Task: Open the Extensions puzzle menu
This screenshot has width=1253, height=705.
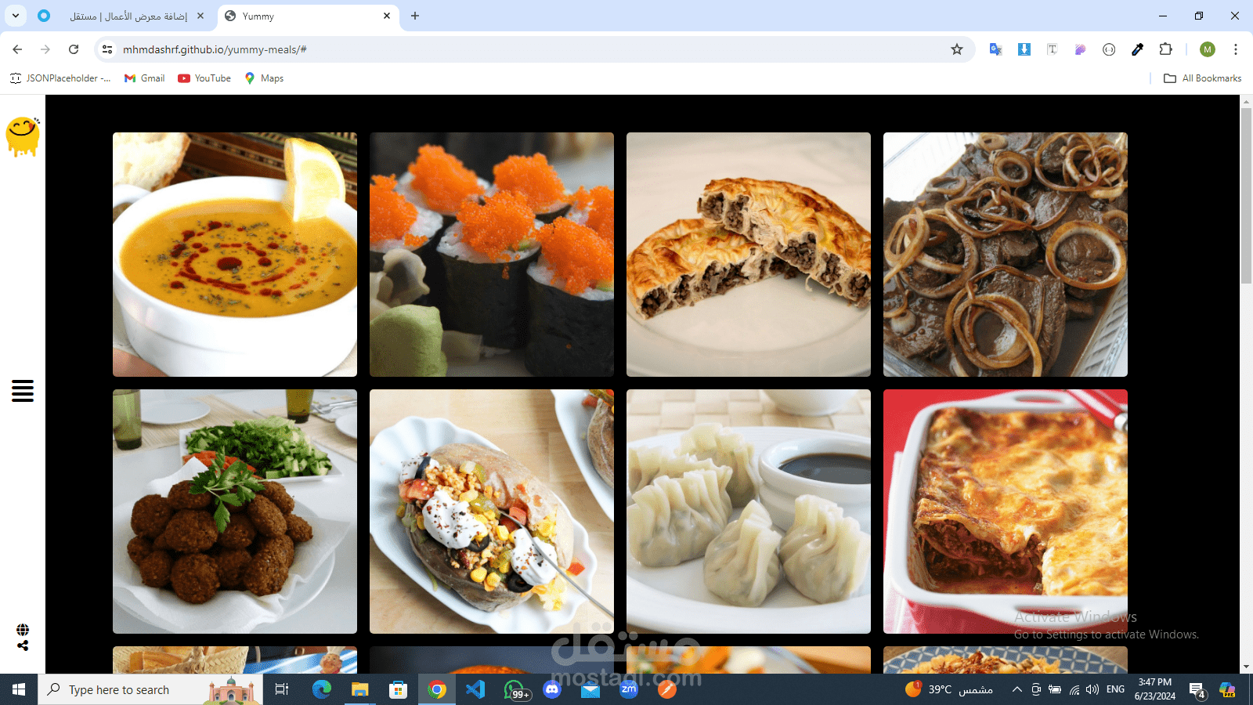Action: (x=1165, y=49)
